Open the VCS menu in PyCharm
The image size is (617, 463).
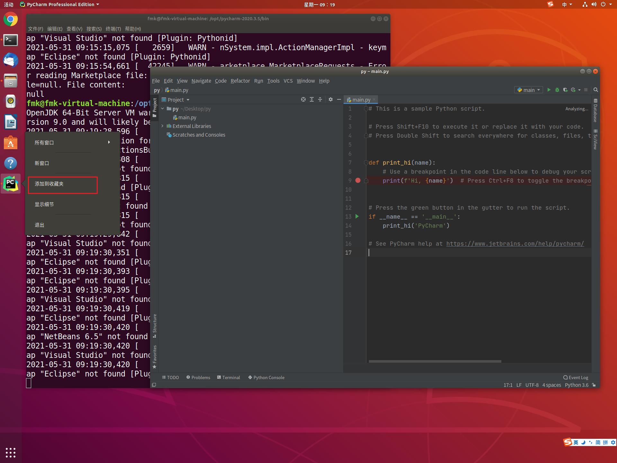click(x=288, y=81)
